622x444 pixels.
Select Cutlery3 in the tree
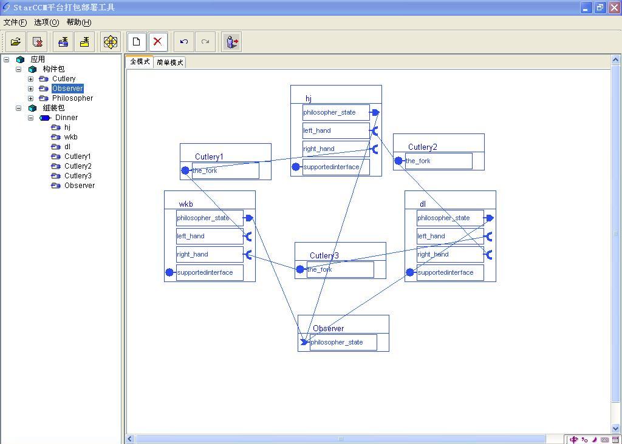point(78,176)
